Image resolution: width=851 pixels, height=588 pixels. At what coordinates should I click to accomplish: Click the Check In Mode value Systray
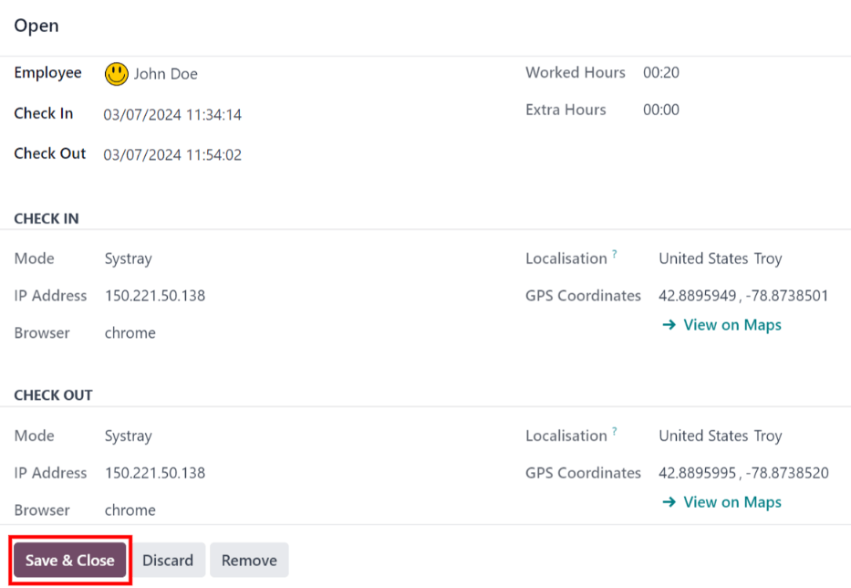pyautogui.click(x=128, y=259)
